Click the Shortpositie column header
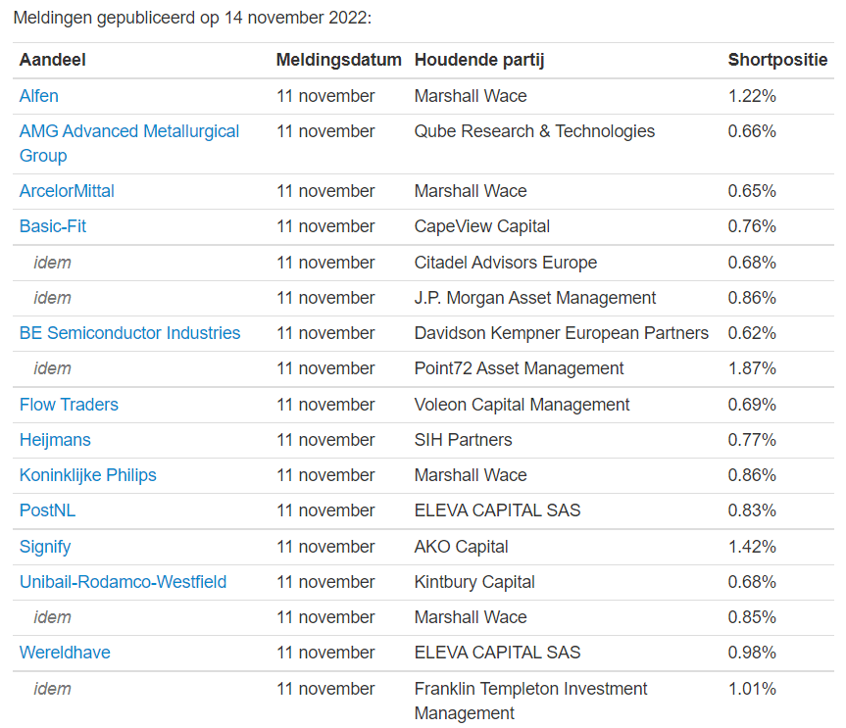The height and width of the screenshot is (728, 846). (x=777, y=60)
